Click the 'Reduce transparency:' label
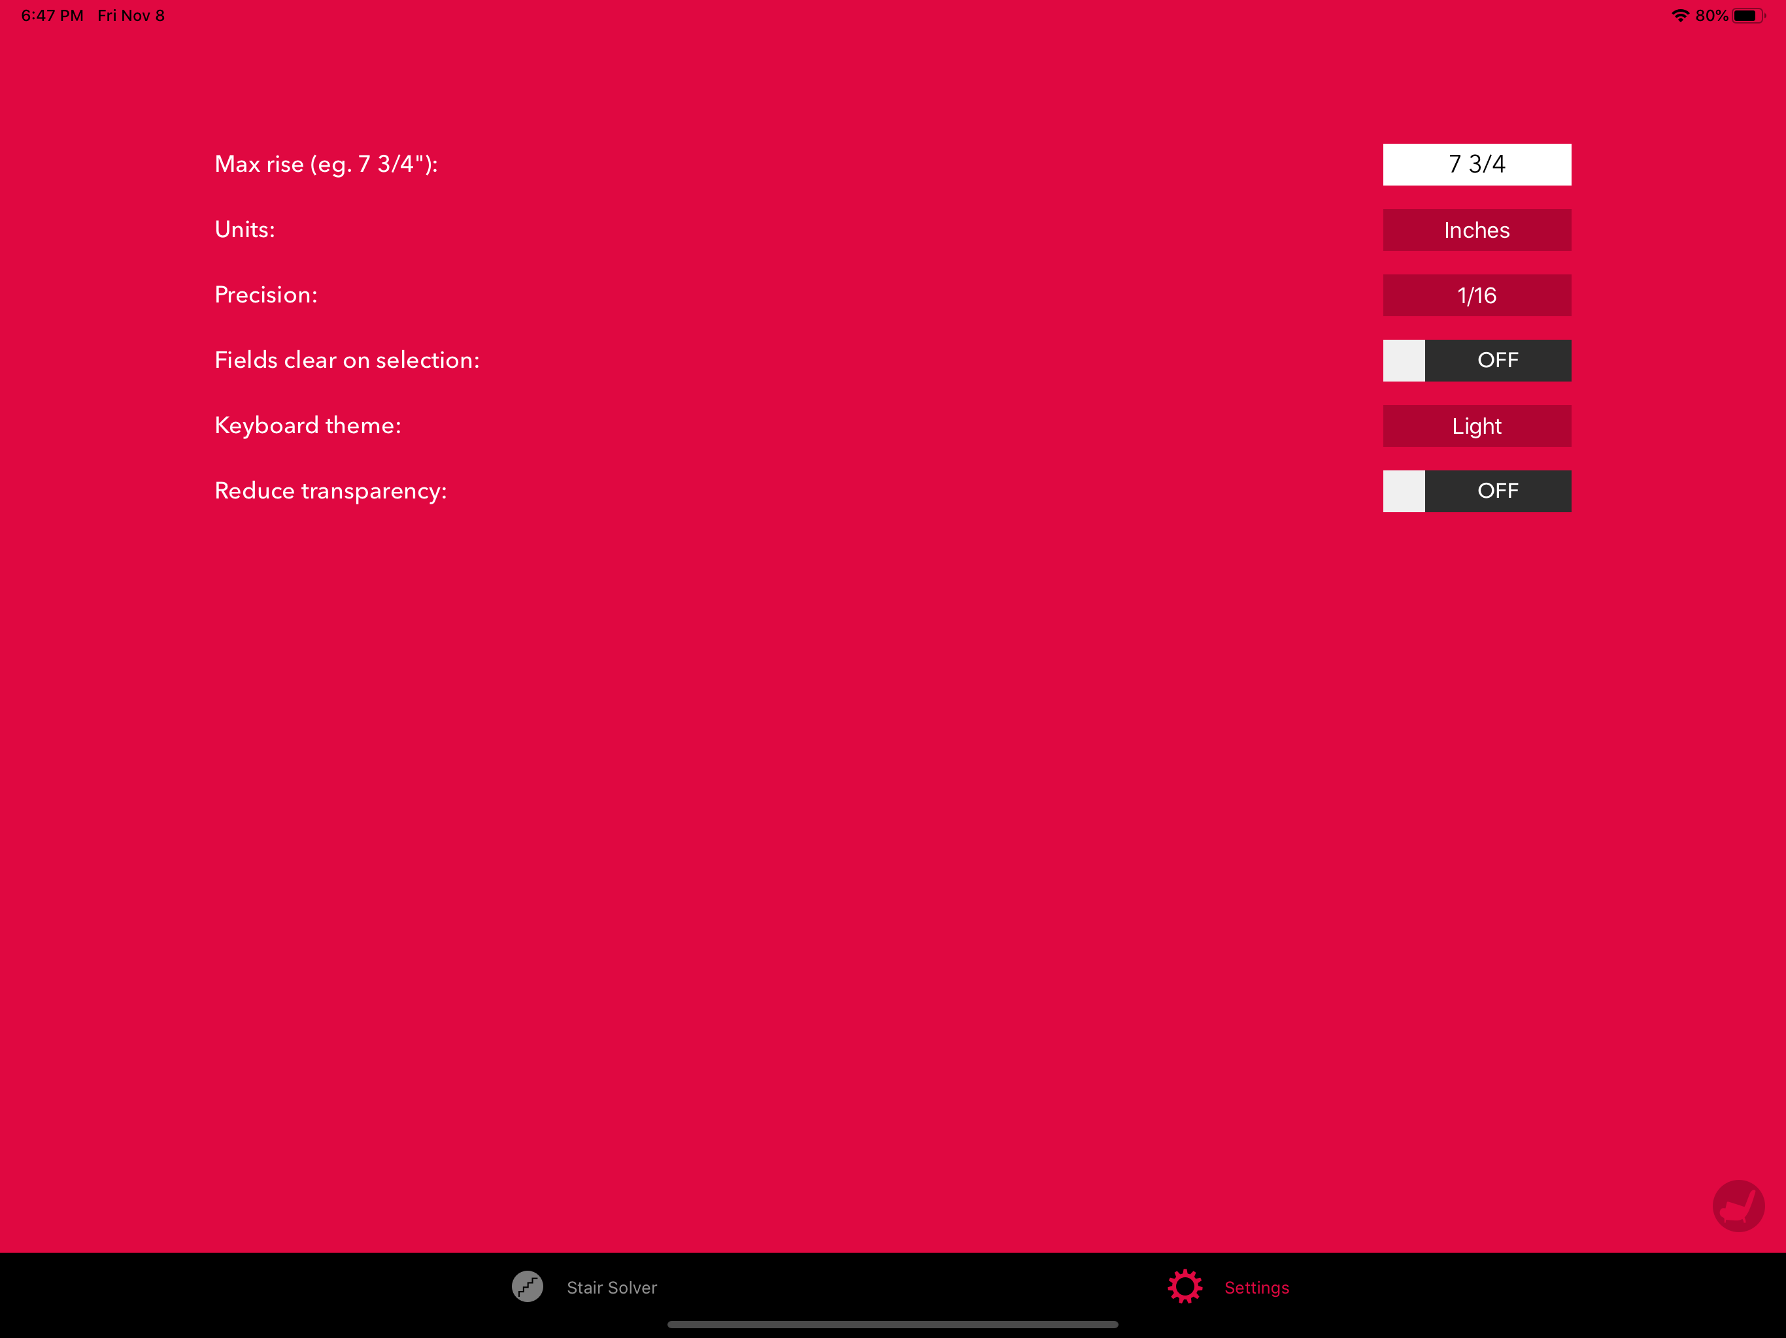Screen dimensions: 1786x1338 [330, 491]
